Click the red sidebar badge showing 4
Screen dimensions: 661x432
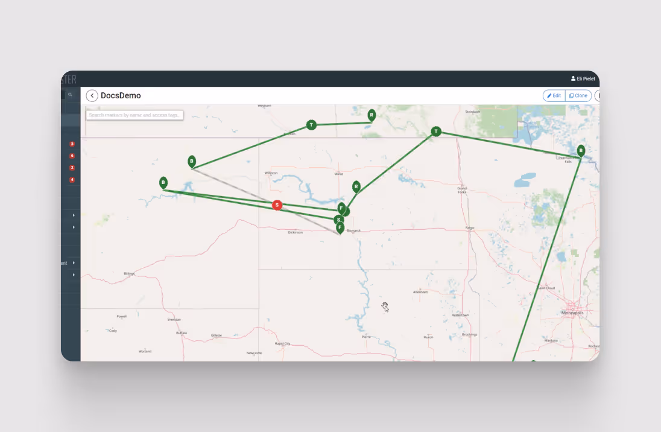tap(72, 180)
